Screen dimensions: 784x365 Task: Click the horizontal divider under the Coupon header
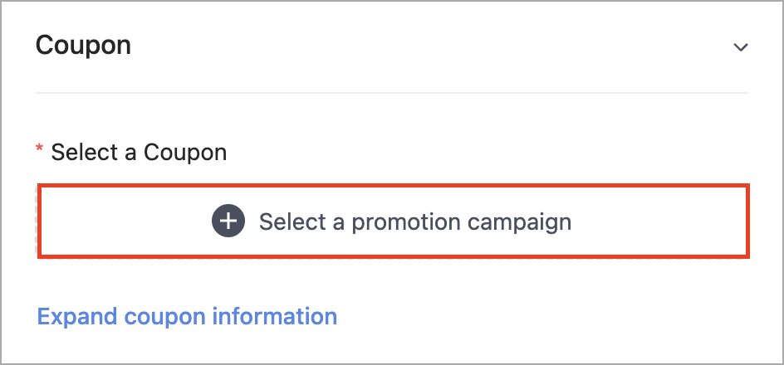click(x=392, y=93)
